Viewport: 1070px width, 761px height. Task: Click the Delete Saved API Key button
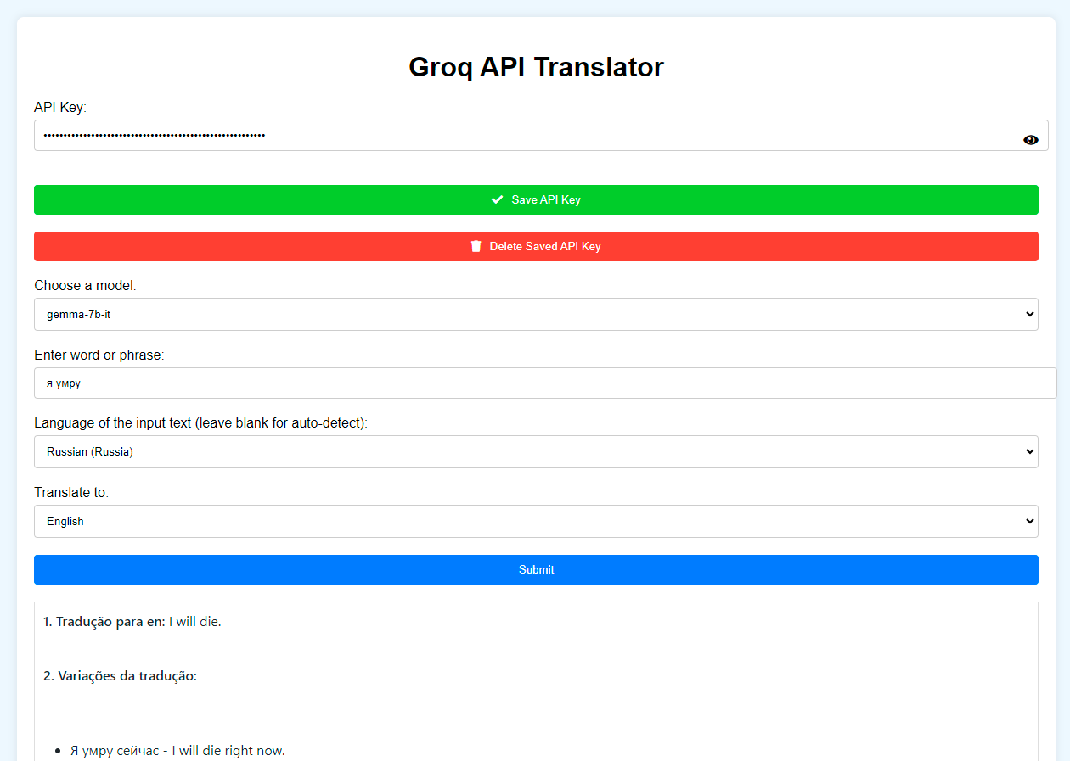click(x=536, y=246)
